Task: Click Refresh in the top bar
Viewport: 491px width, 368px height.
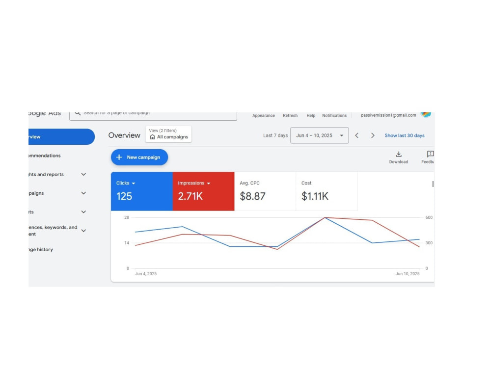Action: (290, 115)
